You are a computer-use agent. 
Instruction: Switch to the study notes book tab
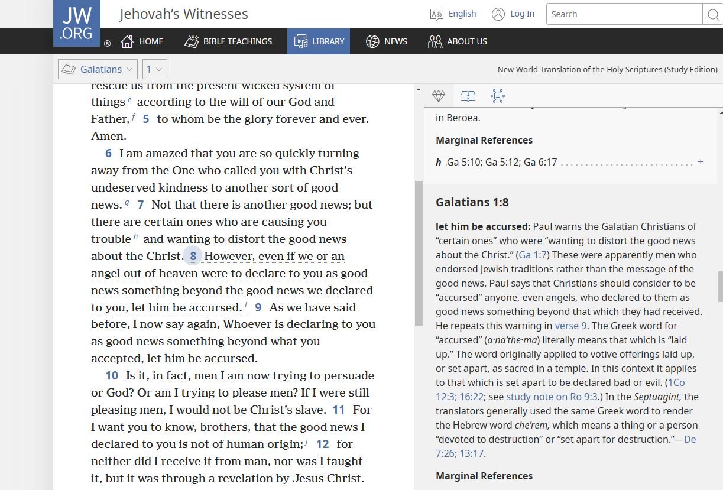click(x=468, y=96)
